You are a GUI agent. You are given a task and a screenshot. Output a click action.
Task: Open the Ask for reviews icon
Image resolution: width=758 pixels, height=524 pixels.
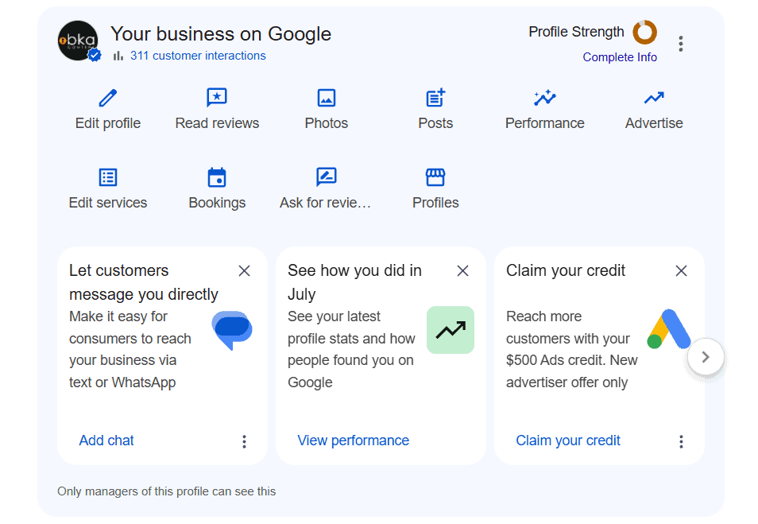click(x=327, y=177)
